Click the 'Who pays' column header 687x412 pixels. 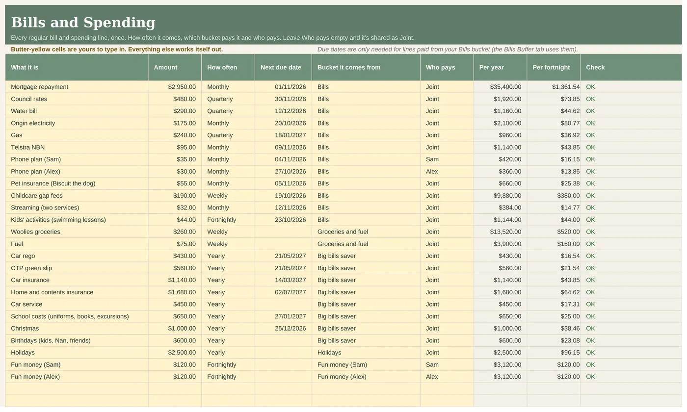click(447, 67)
